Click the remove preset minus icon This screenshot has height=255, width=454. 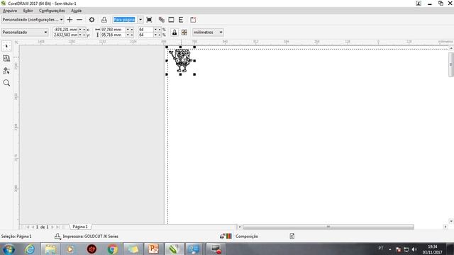79,20
